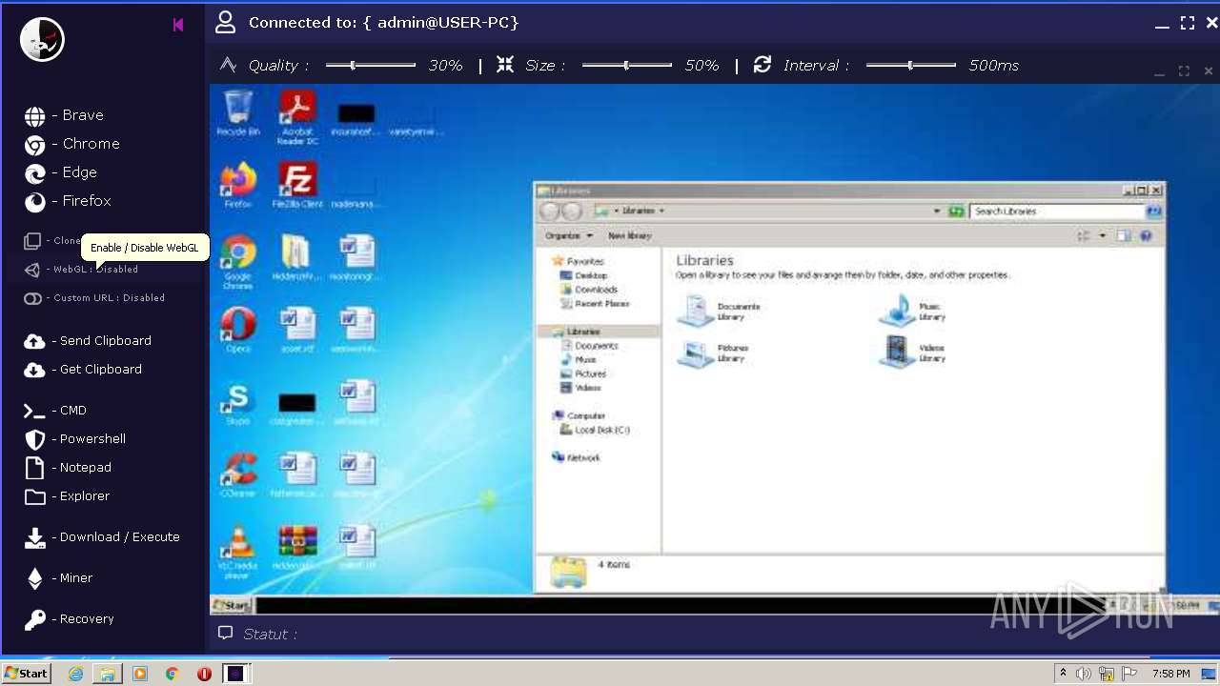Click the Send Clipboard option
Image resolution: width=1220 pixels, height=686 pixels.
pyautogui.click(x=88, y=341)
